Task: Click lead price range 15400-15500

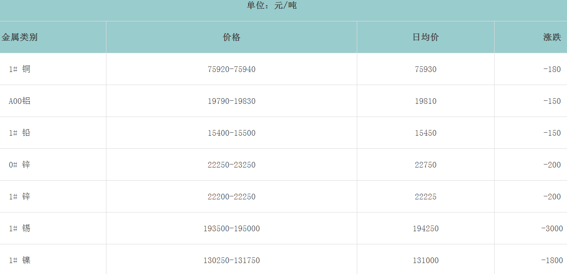Action: coord(232,133)
